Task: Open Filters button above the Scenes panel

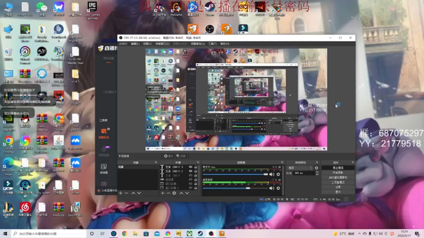Action: [181, 156]
